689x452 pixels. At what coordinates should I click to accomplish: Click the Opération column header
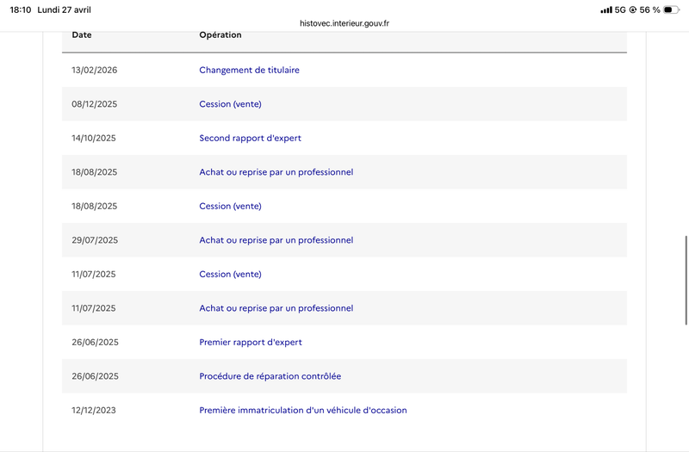tap(220, 34)
